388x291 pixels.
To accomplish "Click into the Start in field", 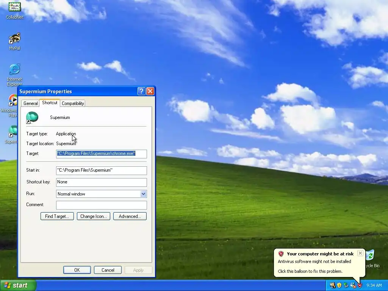I will click(102, 170).
